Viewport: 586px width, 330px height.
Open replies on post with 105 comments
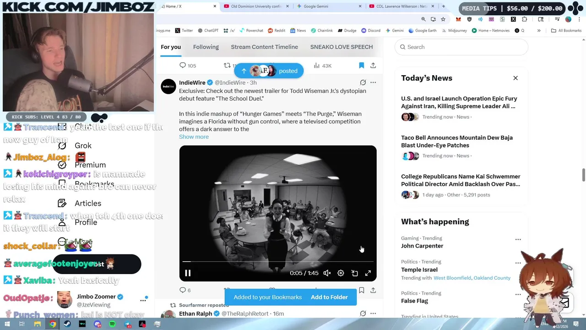pos(188,66)
